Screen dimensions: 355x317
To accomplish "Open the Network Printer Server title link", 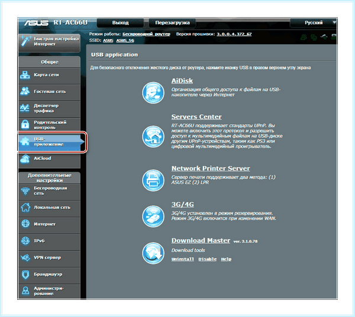I will (x=211, y=169).
